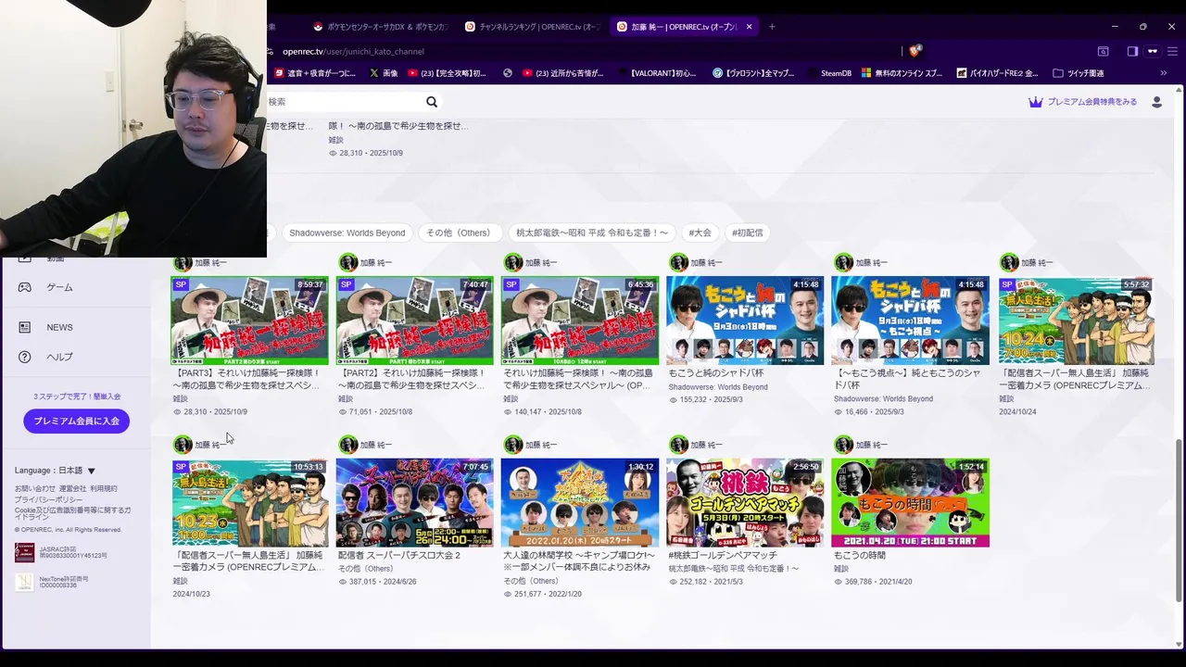Open the VALORANT初心 bookmark

[656, 73]
